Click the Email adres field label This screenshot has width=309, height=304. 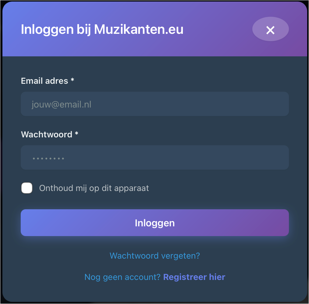[44, 81]
